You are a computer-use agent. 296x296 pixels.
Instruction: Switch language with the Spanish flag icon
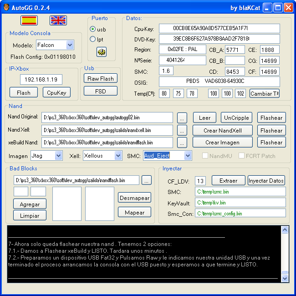pyautogui.click(x=29, y=20)
